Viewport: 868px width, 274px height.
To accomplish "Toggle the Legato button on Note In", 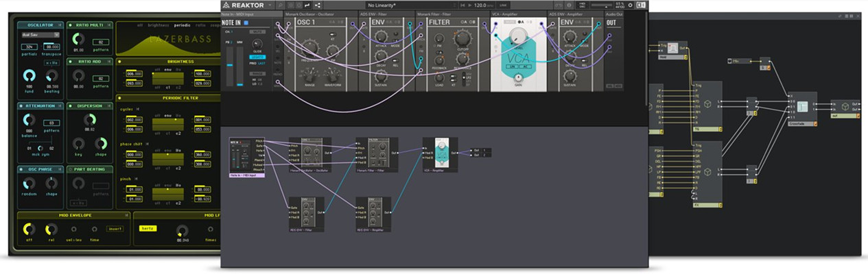I will (257, 57).
